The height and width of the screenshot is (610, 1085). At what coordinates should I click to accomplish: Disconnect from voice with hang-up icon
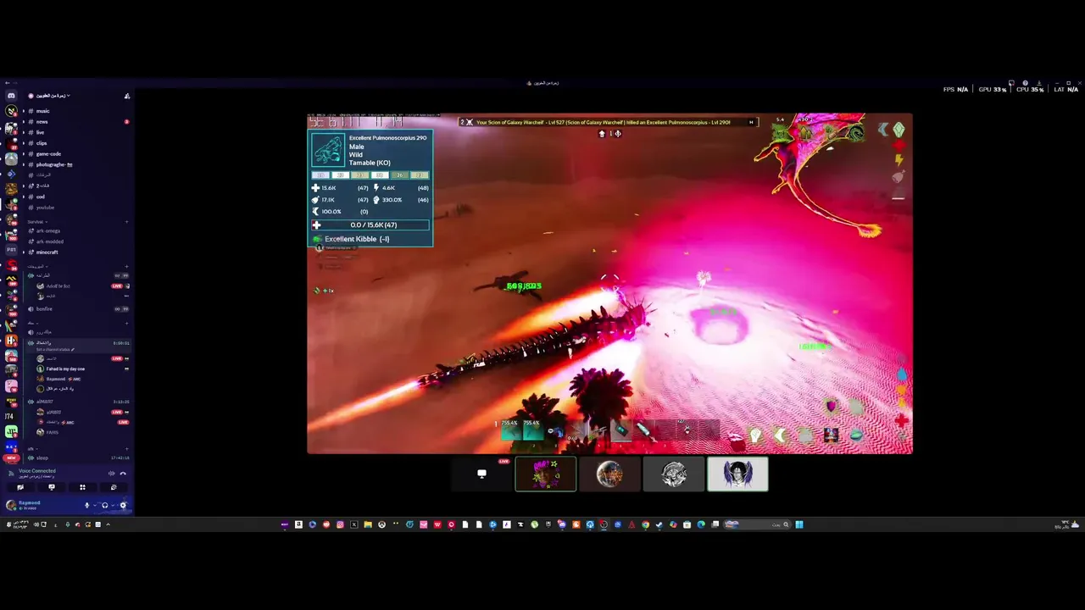click(123, 474)
